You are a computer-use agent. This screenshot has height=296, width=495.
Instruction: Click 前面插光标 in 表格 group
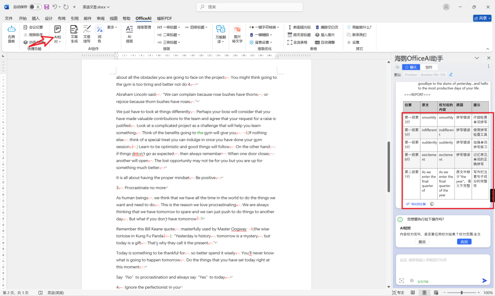coord(299,27)
